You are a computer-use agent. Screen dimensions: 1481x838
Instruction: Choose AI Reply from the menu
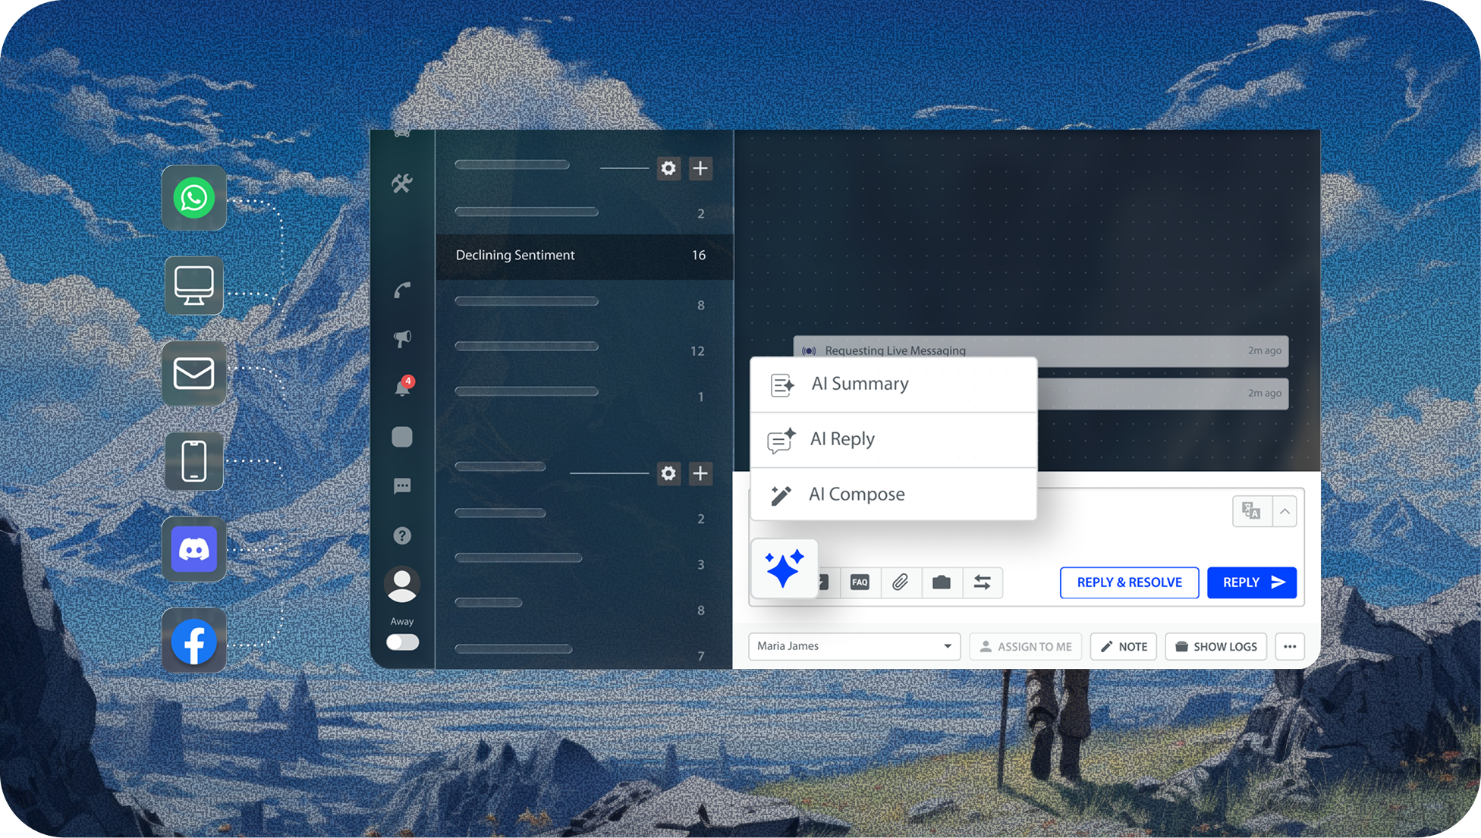coord(894,440)
